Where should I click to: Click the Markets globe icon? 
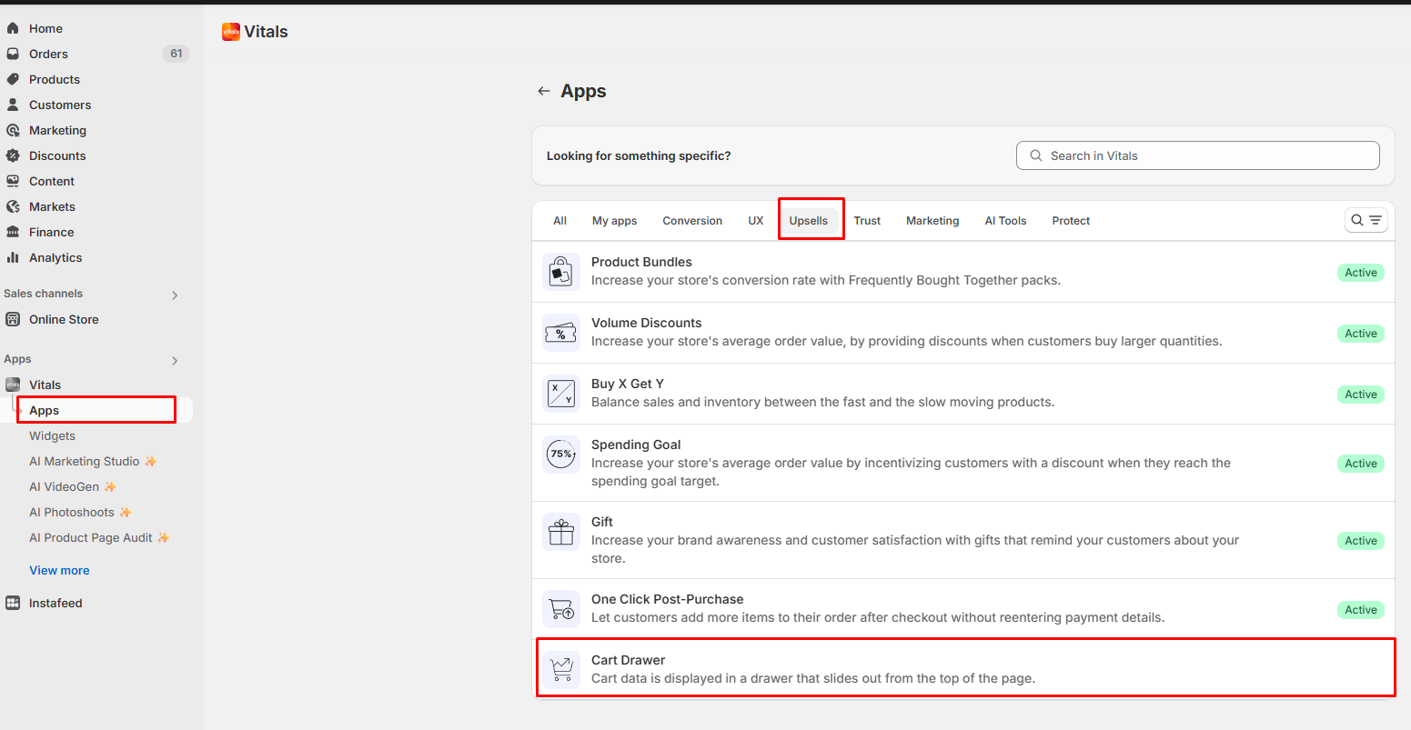pos(13,206)
